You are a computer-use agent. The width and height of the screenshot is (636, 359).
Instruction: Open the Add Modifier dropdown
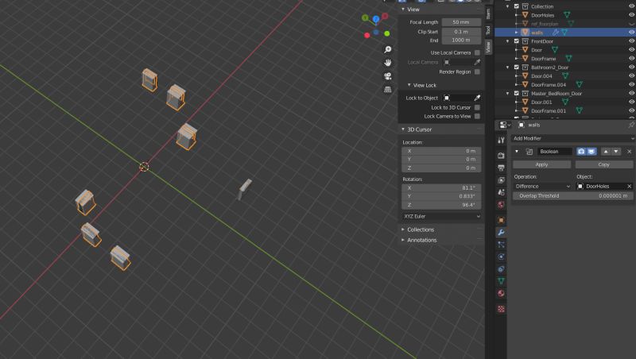click(x=572, y=138)
